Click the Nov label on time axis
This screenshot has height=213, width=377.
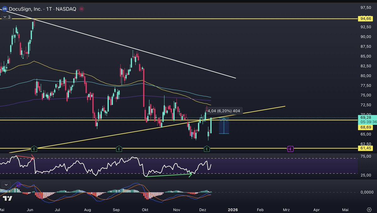click(177, 209)
